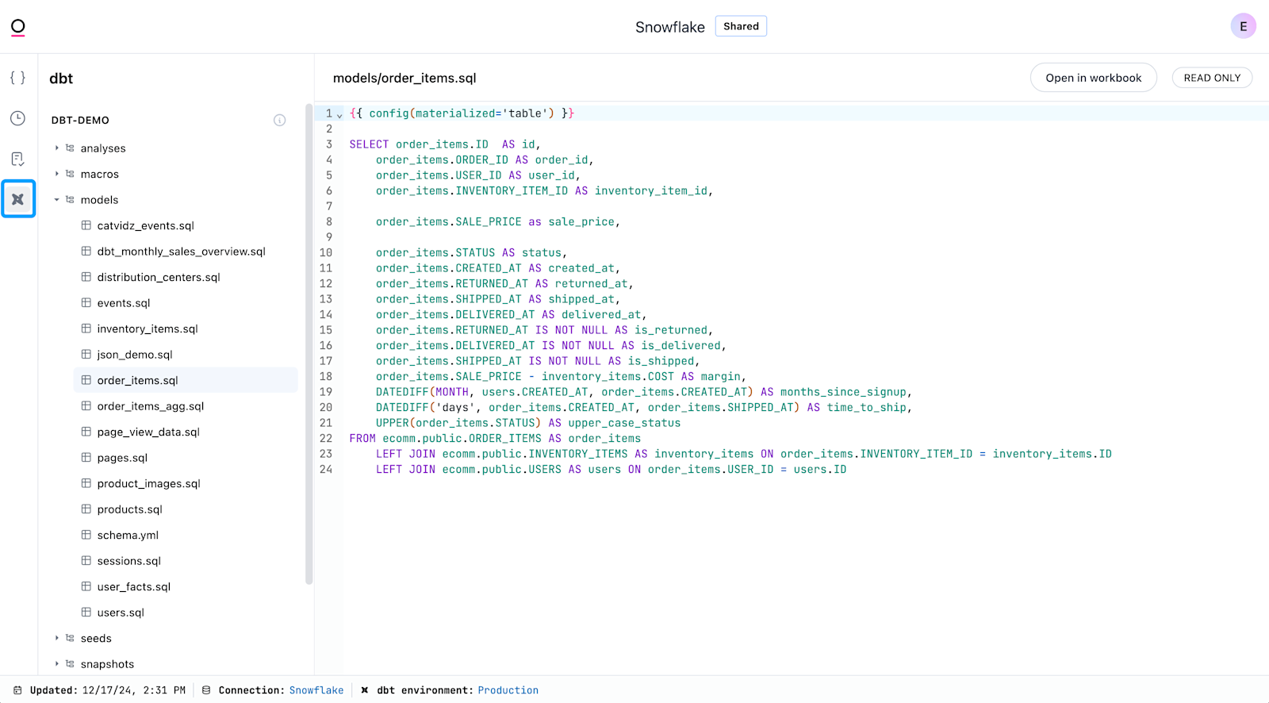Click the READ ONLY badge
Image resolution: width=1269 pixels, height=703 pixels.
[x=1212, y=78]
